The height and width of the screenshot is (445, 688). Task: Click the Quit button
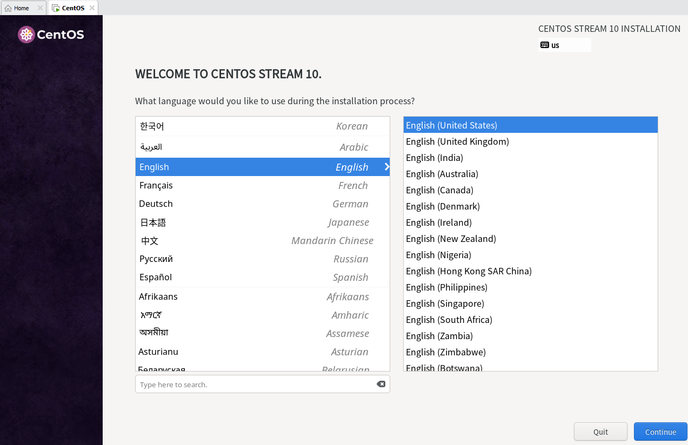click(x=600, y=431)
